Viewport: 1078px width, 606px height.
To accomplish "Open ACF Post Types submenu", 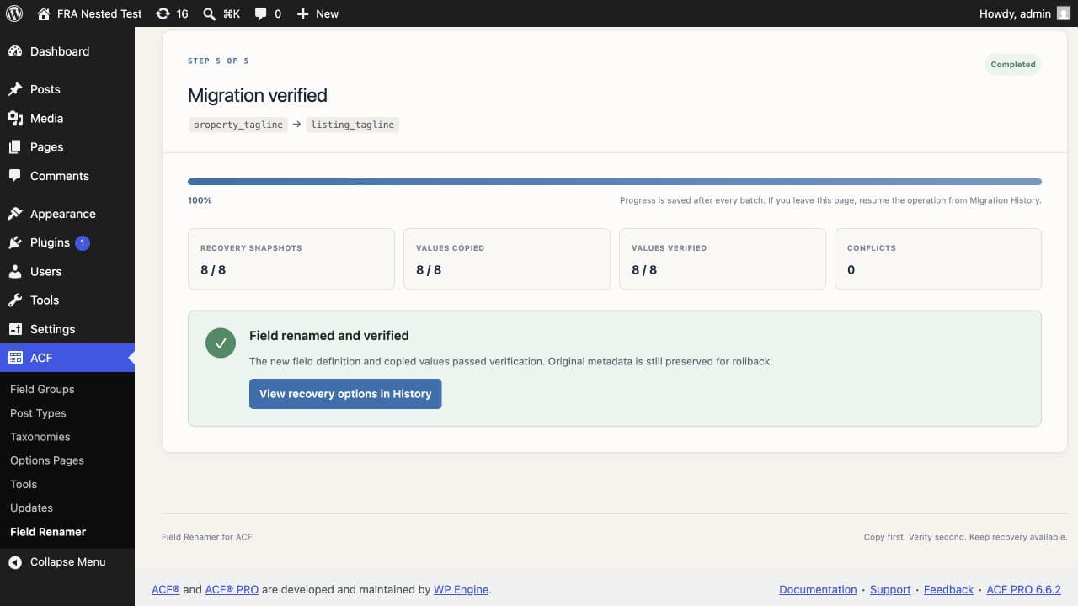I will 38,413.
